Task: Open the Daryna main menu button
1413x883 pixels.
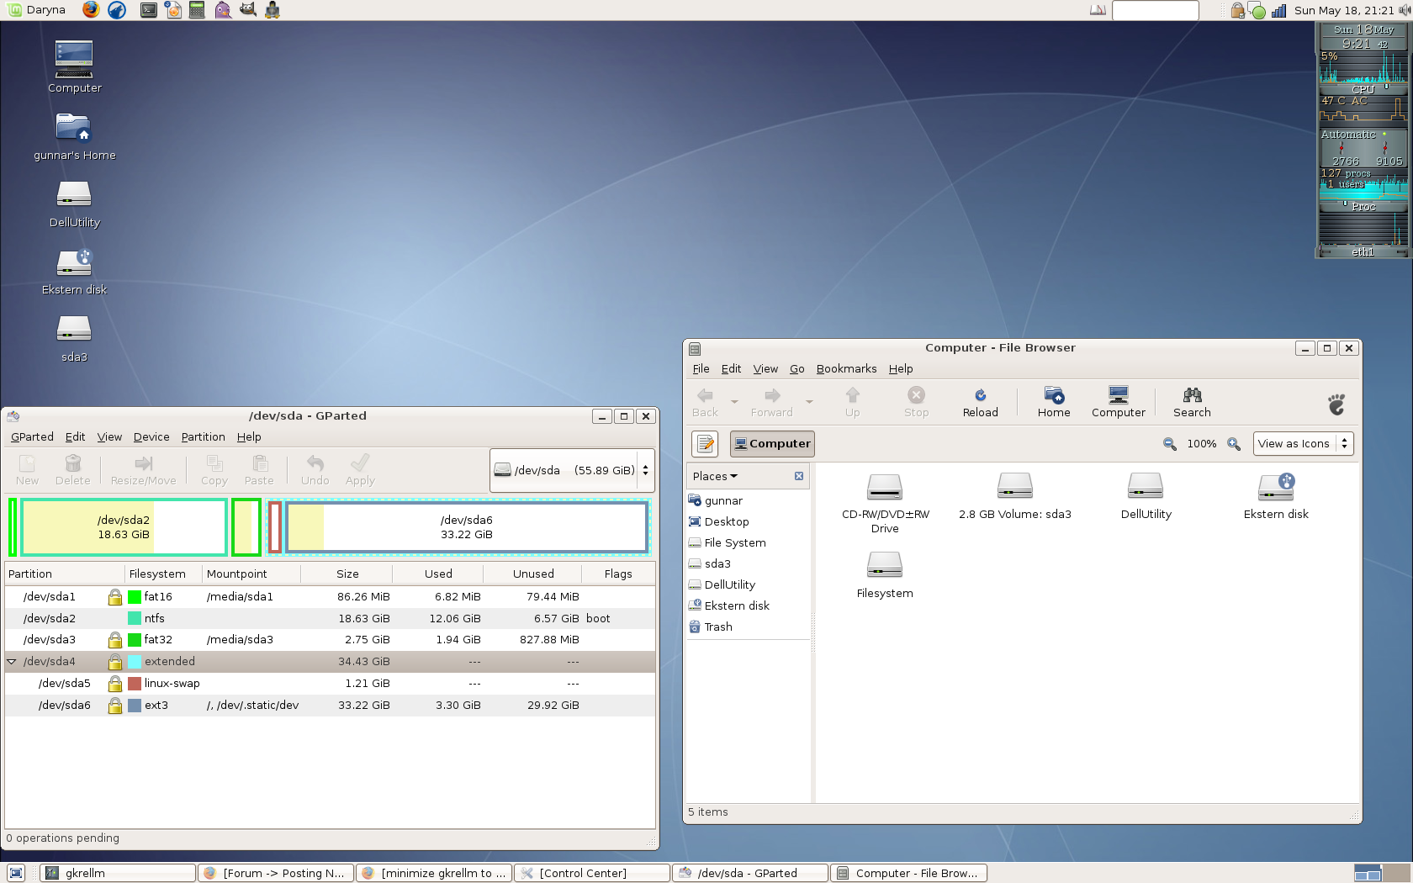Action: click(x=37, y=10)
